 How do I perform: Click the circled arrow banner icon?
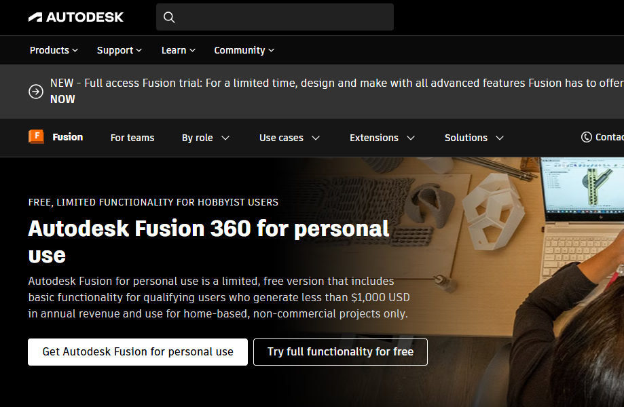(x=36, y=92)
